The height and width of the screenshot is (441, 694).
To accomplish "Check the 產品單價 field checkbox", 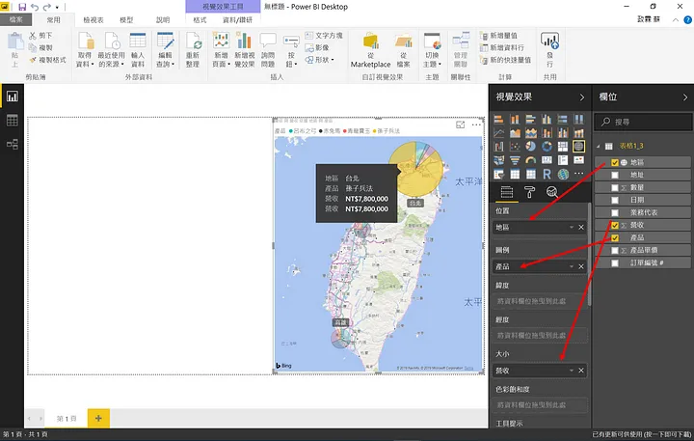I will [x=615, y=251].
